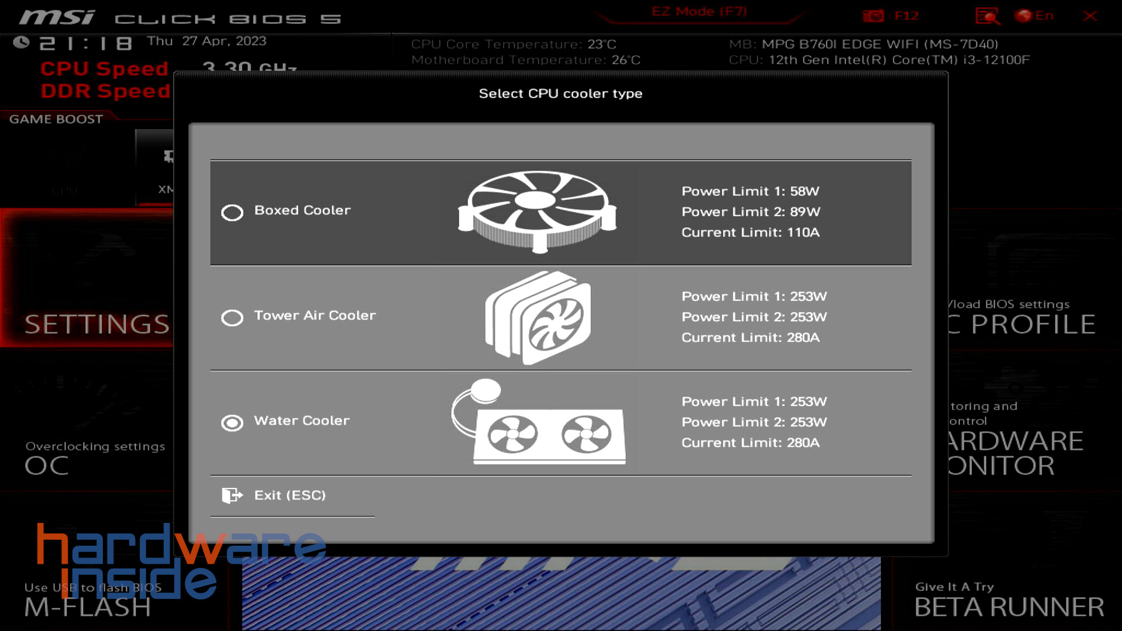The height and width of the screenshot is (631, 1122).
Task: Click the tower air cooler illustration
Action: 538,318
